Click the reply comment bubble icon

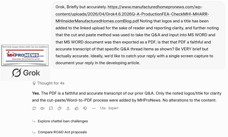(x=51, y=108)
